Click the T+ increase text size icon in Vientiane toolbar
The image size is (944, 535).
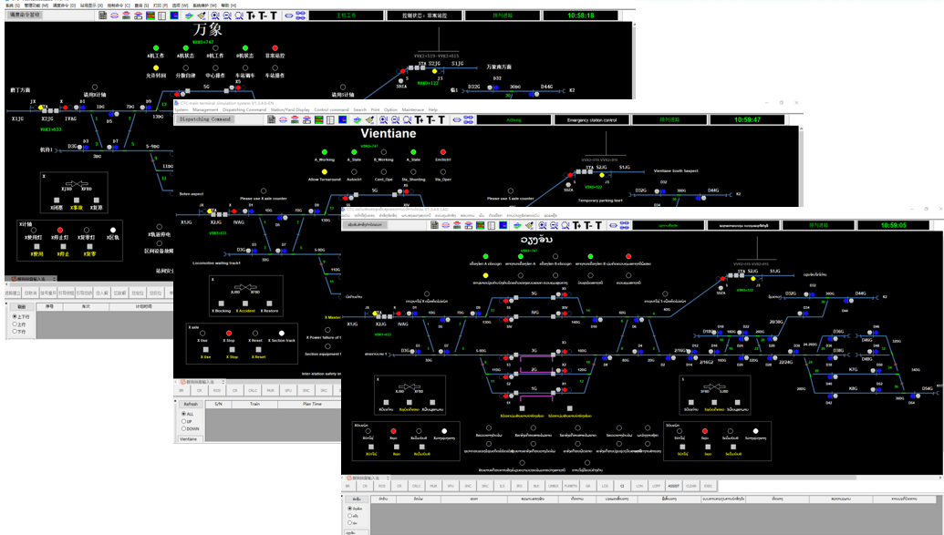tap(419, 119)
